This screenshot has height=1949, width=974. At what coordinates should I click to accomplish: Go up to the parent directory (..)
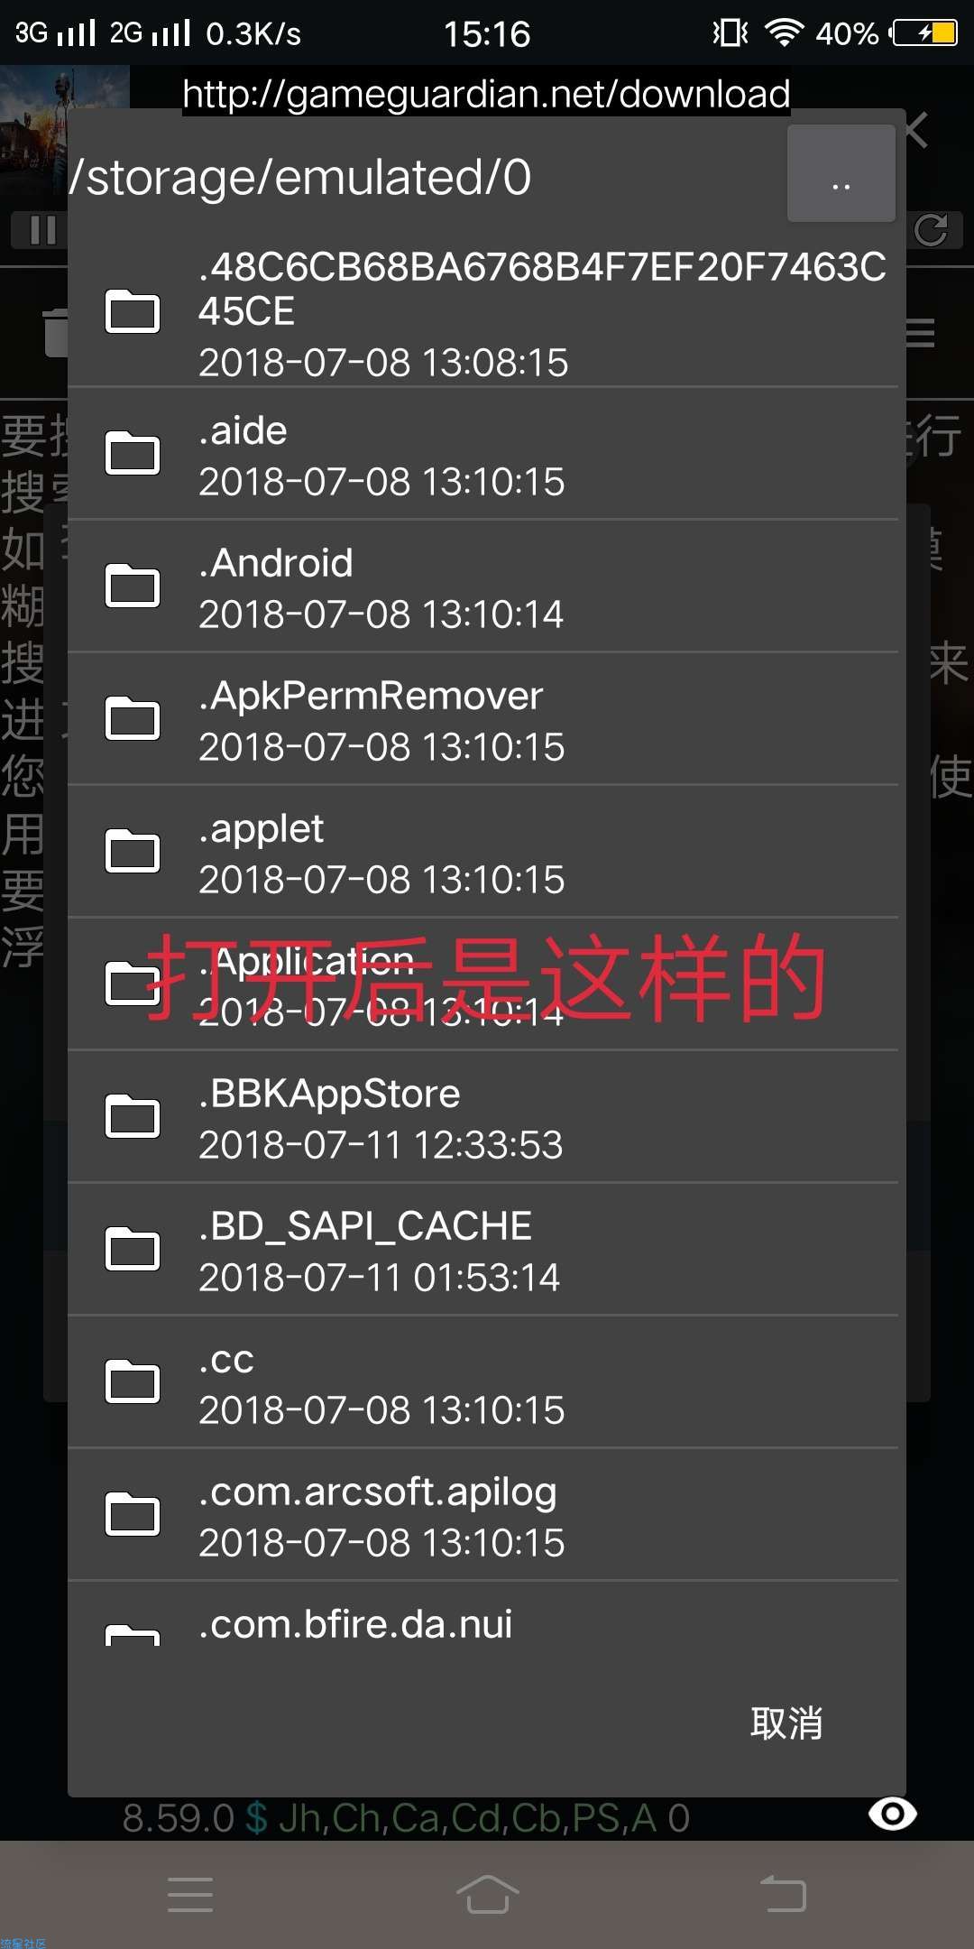click(841, 173)
